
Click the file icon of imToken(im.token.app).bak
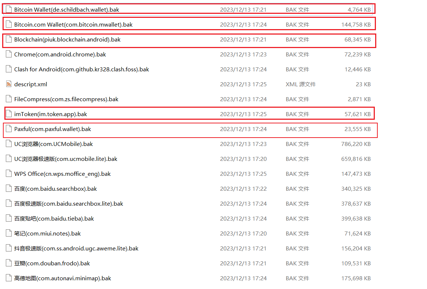9,114
